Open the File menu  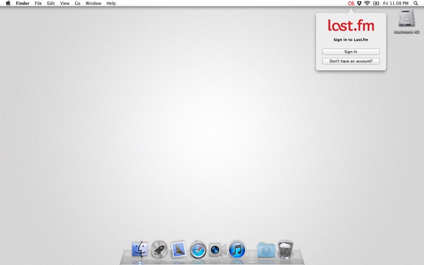tap(38, 3)
